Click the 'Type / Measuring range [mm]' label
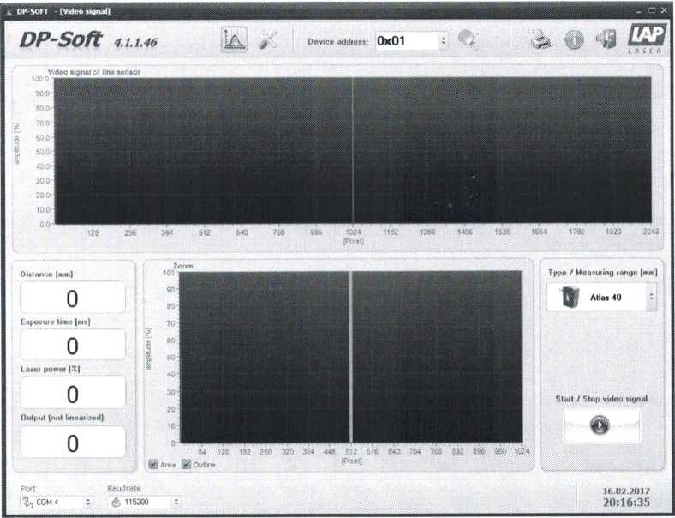Image resolution: width=675 pixels, height=518 pixels. (x=603, y=273)
